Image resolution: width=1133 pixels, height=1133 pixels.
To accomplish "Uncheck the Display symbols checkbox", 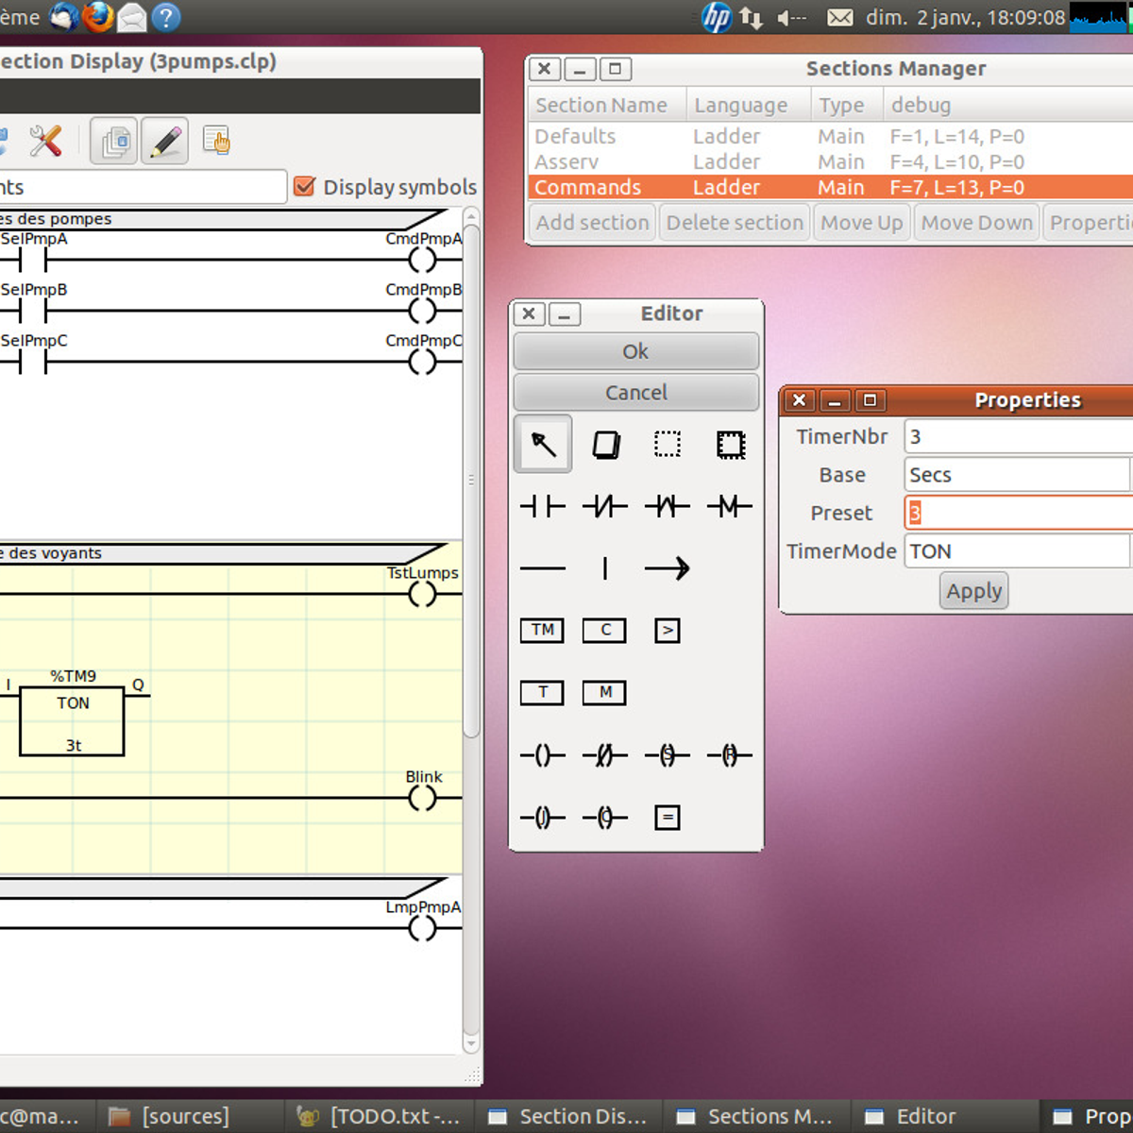I will pyautogui.click(x=304, y=187).
